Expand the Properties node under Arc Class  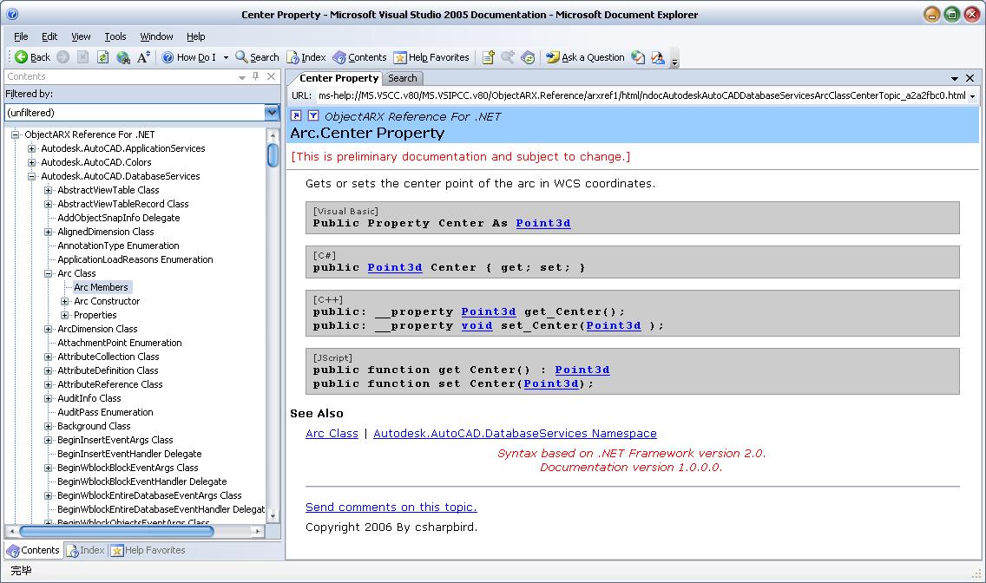coord(64,315)
